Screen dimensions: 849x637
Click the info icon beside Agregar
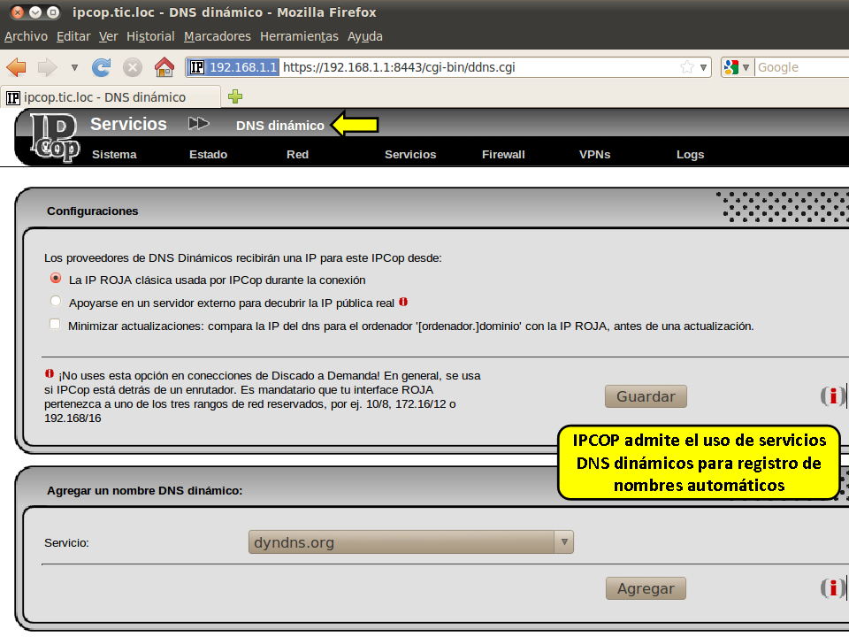[831, 588]
